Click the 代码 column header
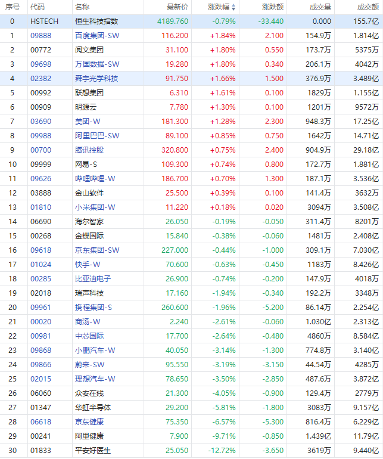The image size is (383, 459). (38, 7)
